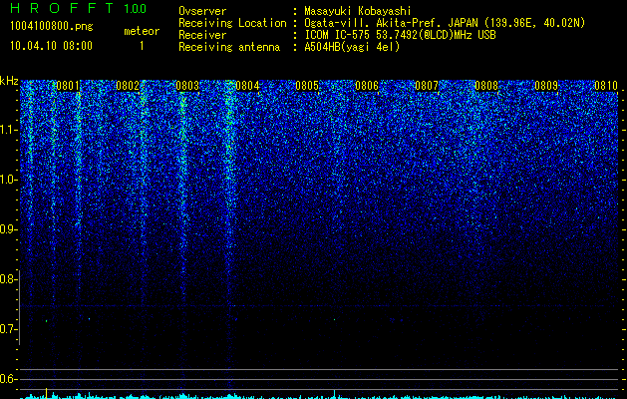Click the 0809 time marker
The image size is (627, 399).
(546, 86)
